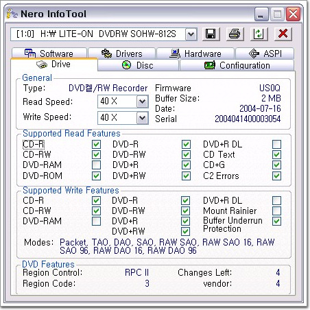The height and width of the screenshot is (310, 310).
Task: Toggle DVD-RW read feature checkbox
Action: pos(186,154)
